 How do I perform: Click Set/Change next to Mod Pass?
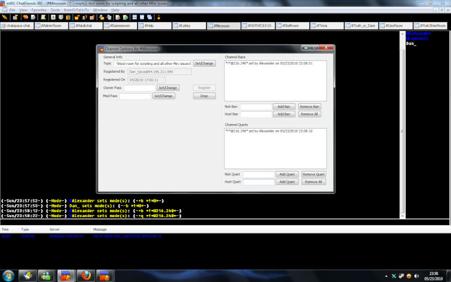point(163,96)
